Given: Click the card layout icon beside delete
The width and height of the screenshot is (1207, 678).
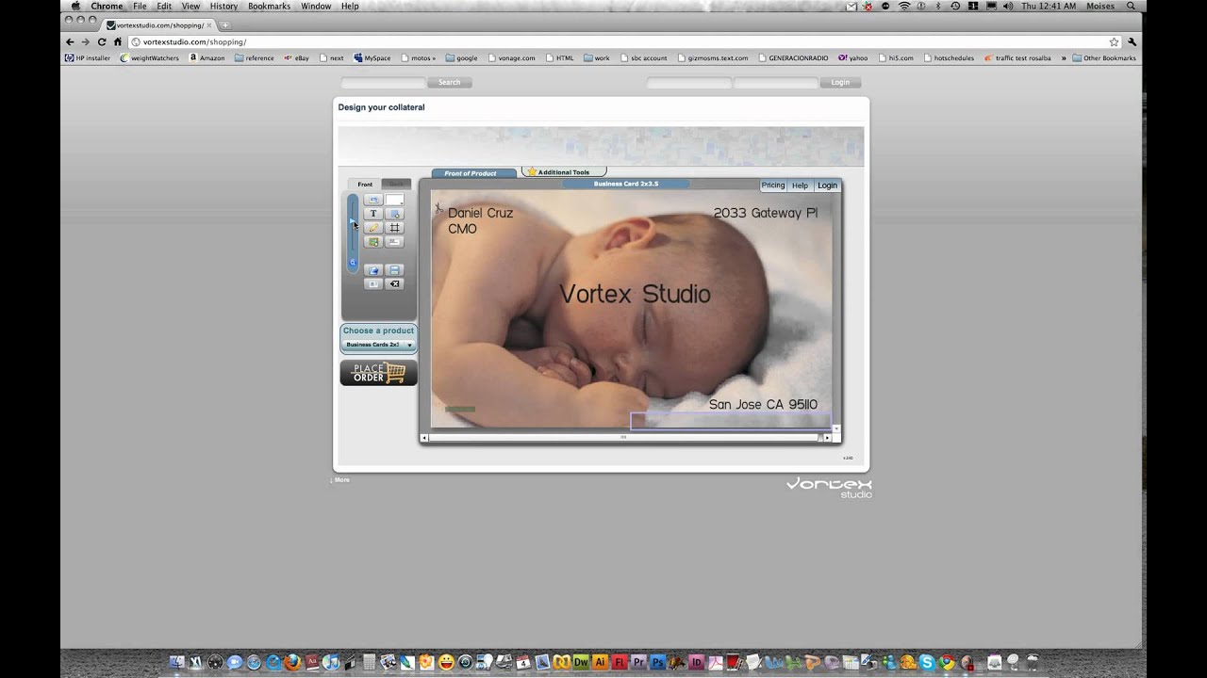Looking at the screenshot, I should pyautogui.click(x=373, y=283).
